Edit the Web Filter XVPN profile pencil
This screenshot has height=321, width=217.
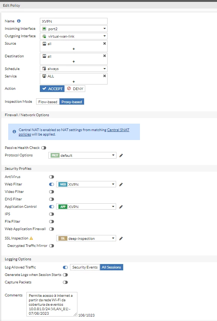click(121, 184)
